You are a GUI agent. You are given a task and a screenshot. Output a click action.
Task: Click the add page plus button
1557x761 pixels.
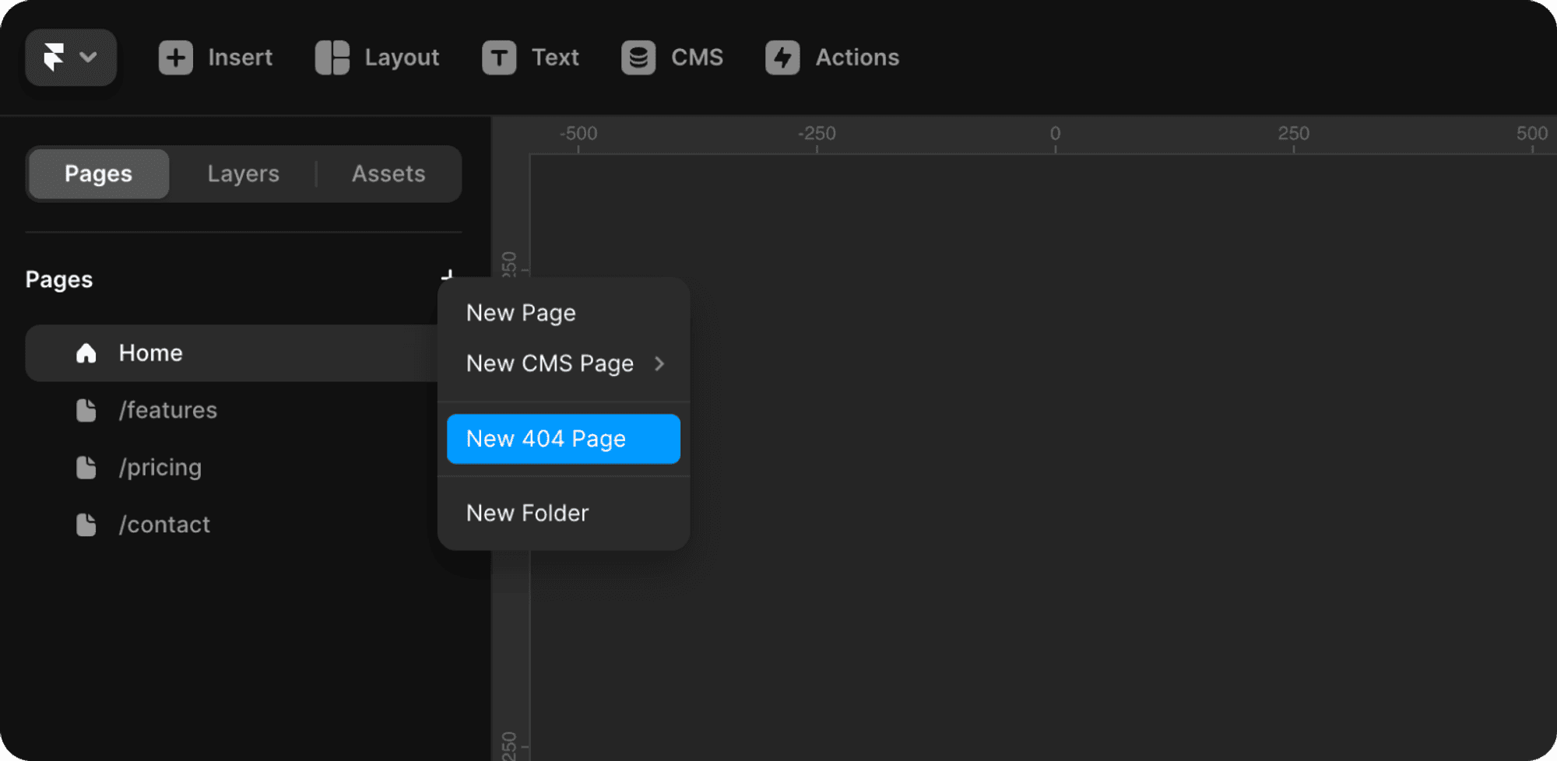click(448, 275)
